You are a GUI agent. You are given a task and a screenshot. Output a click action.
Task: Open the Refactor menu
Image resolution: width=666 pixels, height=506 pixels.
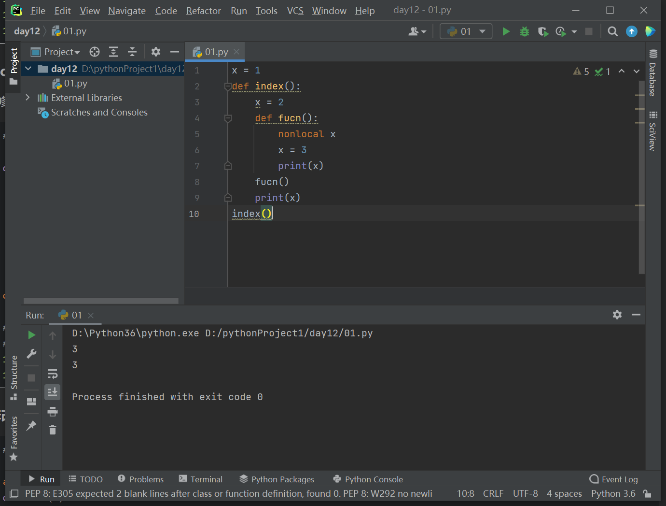[203, 11]
